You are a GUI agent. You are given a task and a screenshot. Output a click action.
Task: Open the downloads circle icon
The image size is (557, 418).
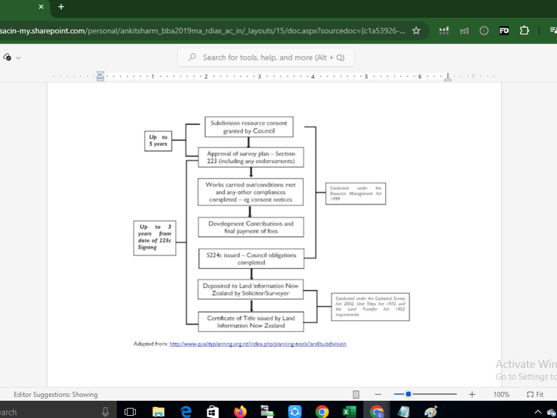484,31
